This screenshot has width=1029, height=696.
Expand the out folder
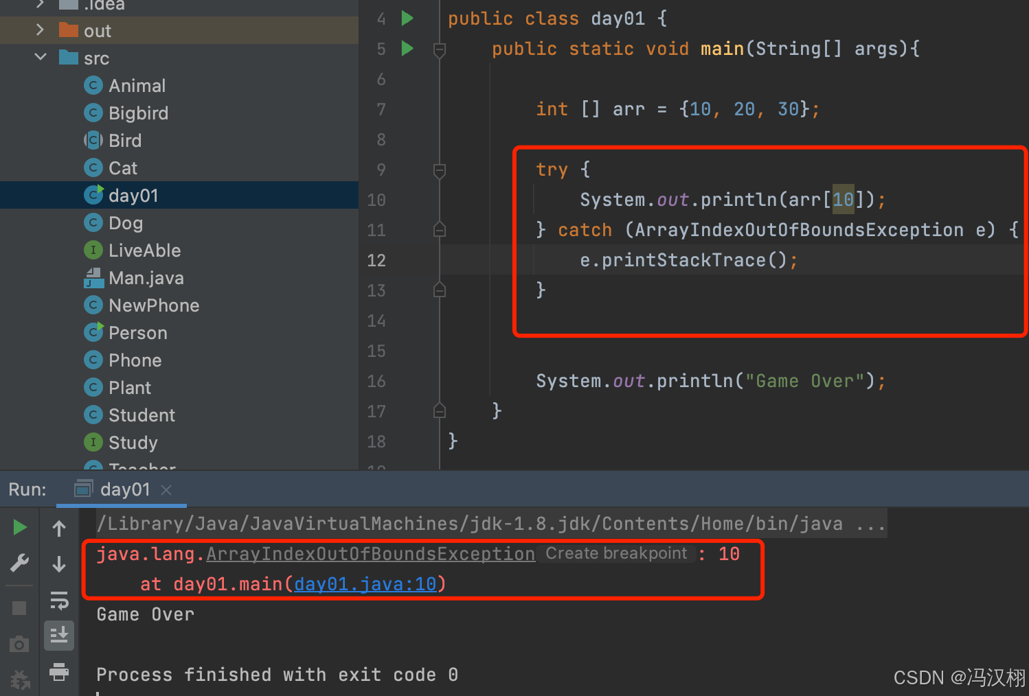[x=40, y=30]
